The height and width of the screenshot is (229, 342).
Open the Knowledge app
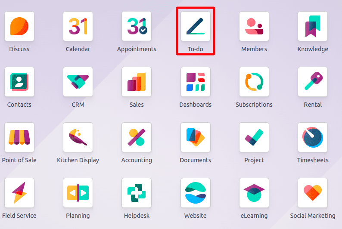coord(313,26)
